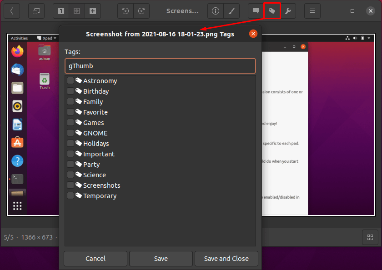The height and width of the screenshot is (270, 382).
Task: Click Save and Close button
Action: click(226, 259)
